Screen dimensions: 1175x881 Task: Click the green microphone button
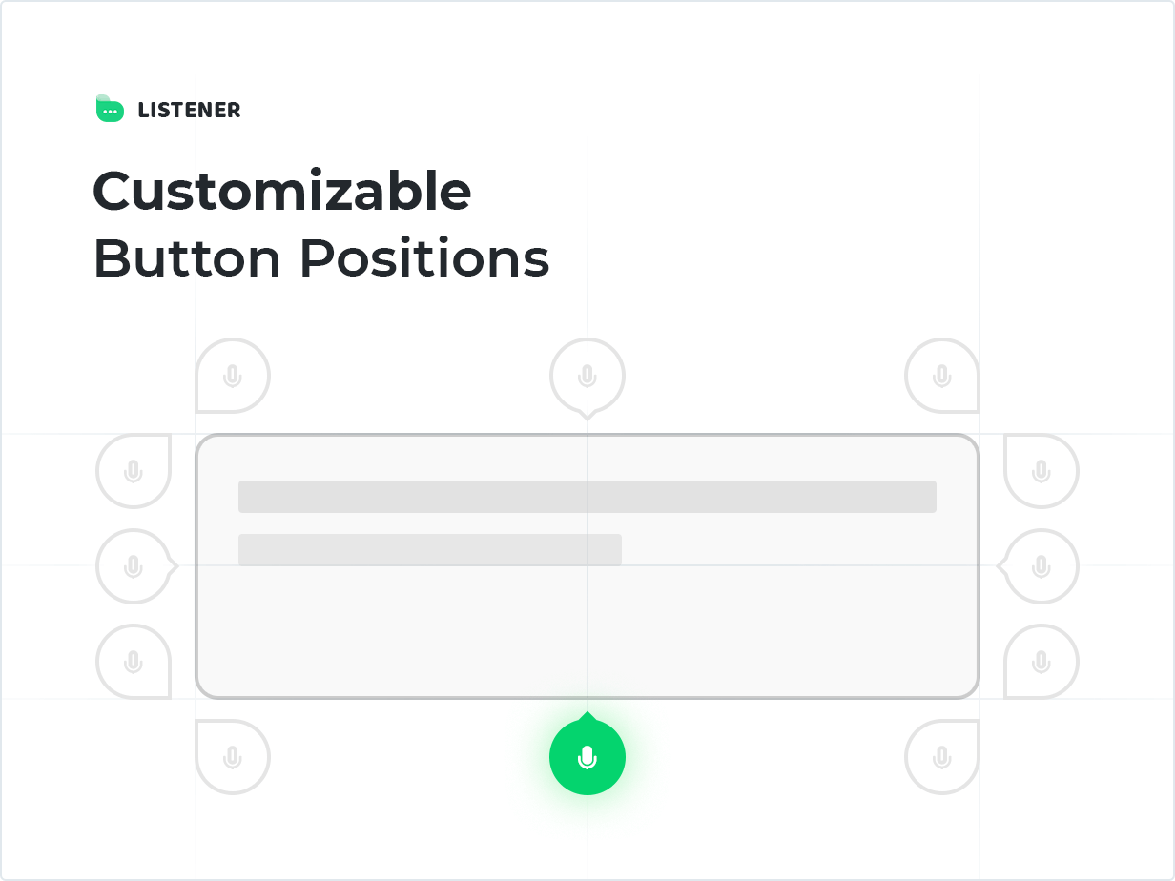coord(587,757)
